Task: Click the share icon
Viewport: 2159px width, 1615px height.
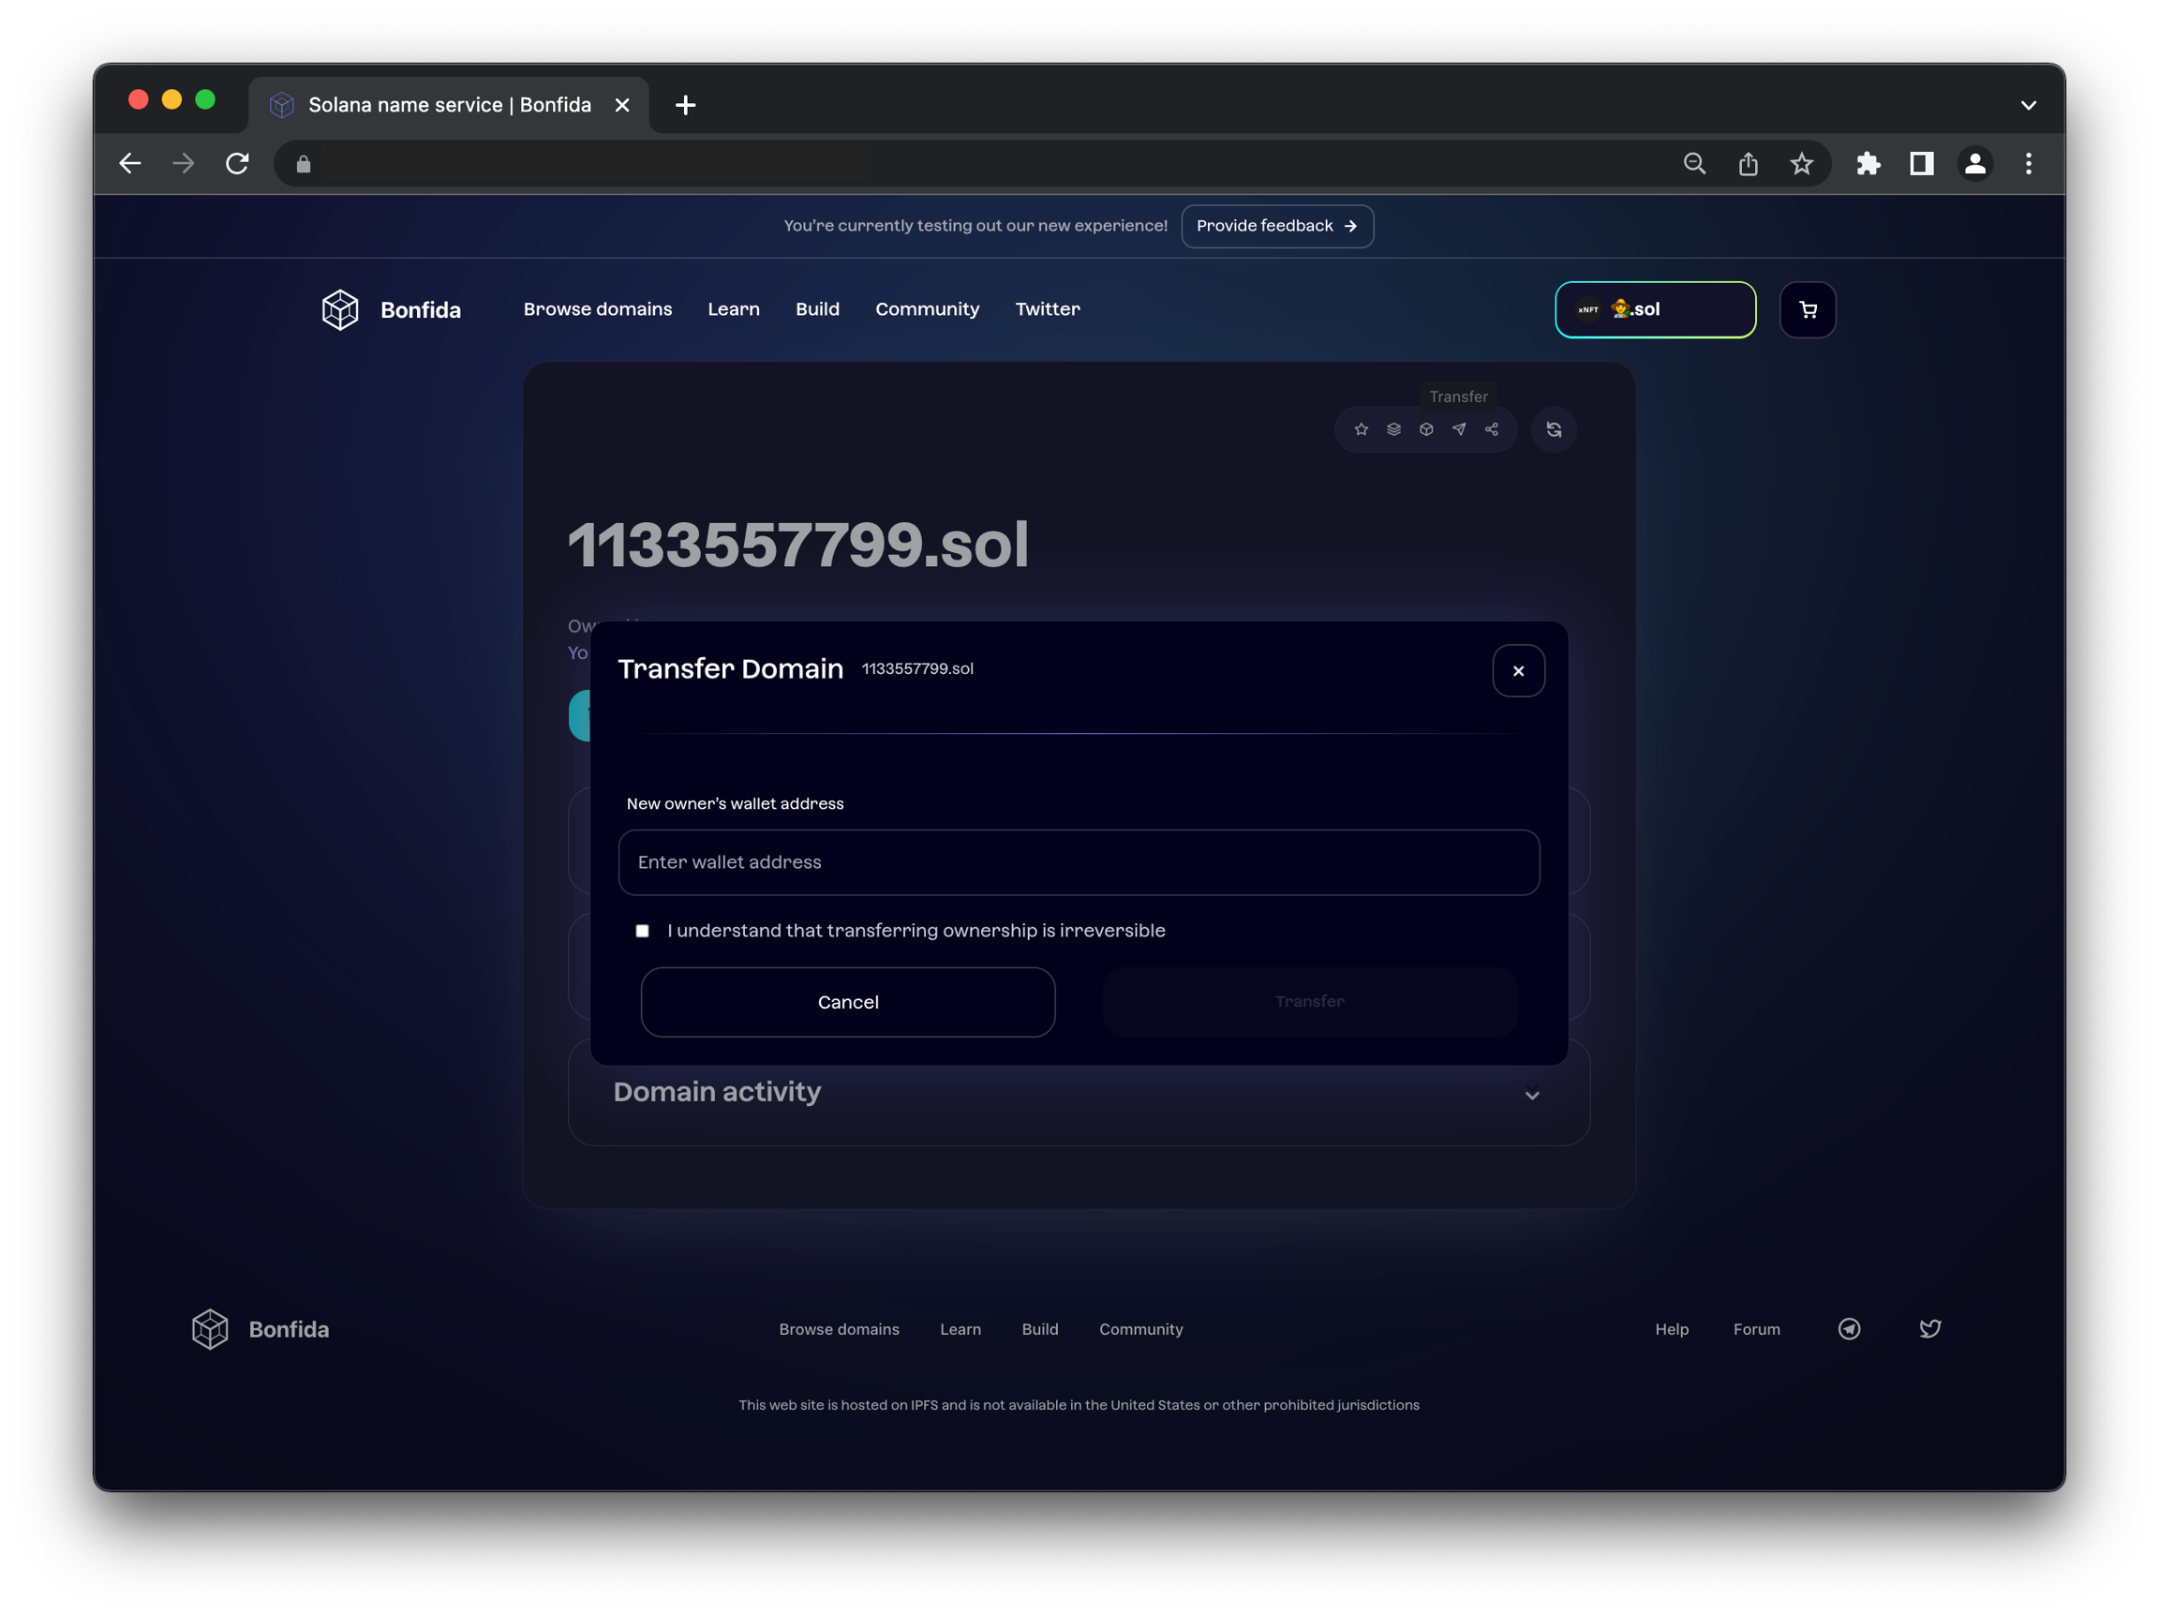Action: 1492,429
